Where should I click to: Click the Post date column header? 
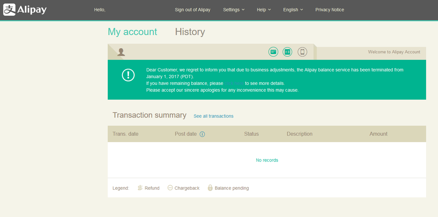(186, 134)
